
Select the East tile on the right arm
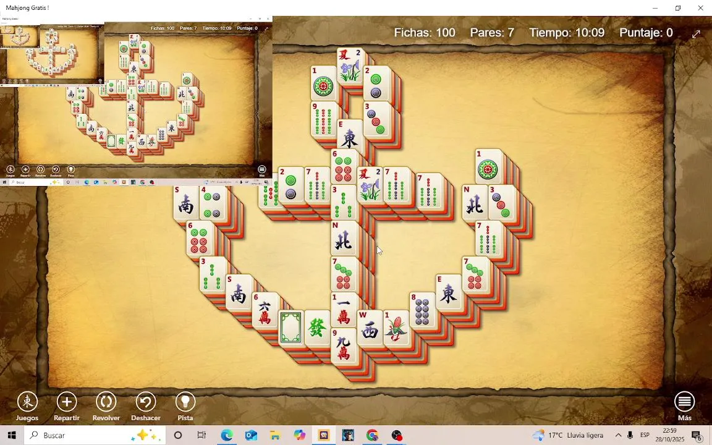[x=449, y=292]
